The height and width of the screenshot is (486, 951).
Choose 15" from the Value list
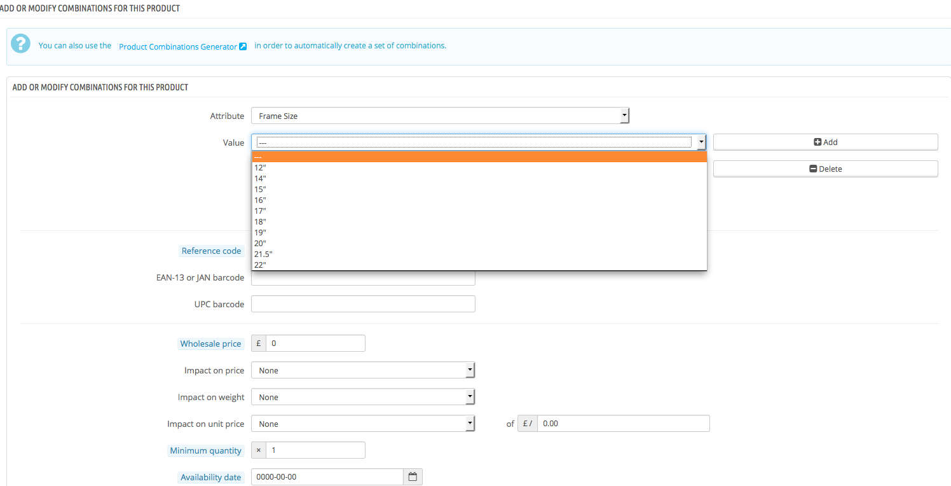[479, 190]
